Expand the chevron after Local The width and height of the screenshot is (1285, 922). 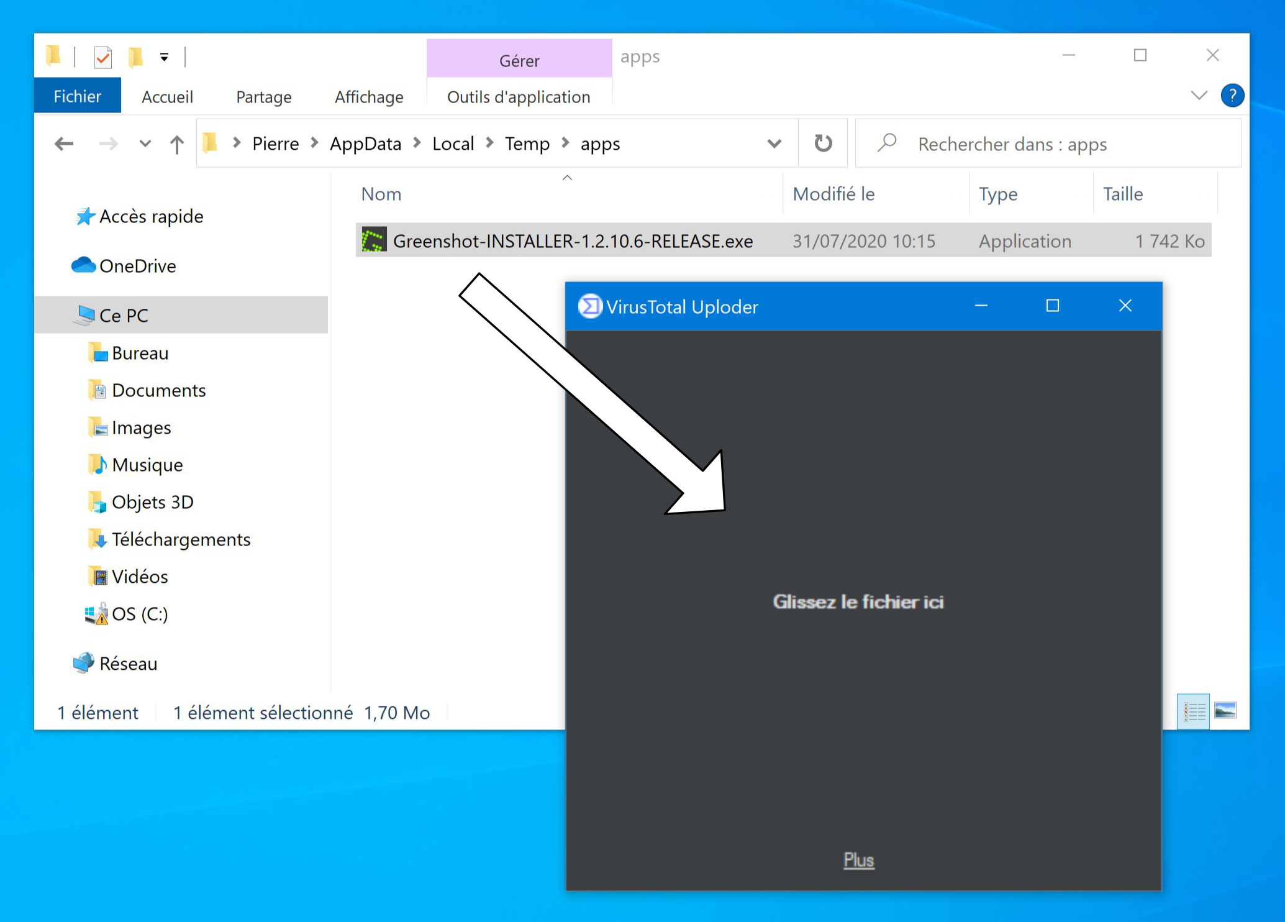pos(489,143)
